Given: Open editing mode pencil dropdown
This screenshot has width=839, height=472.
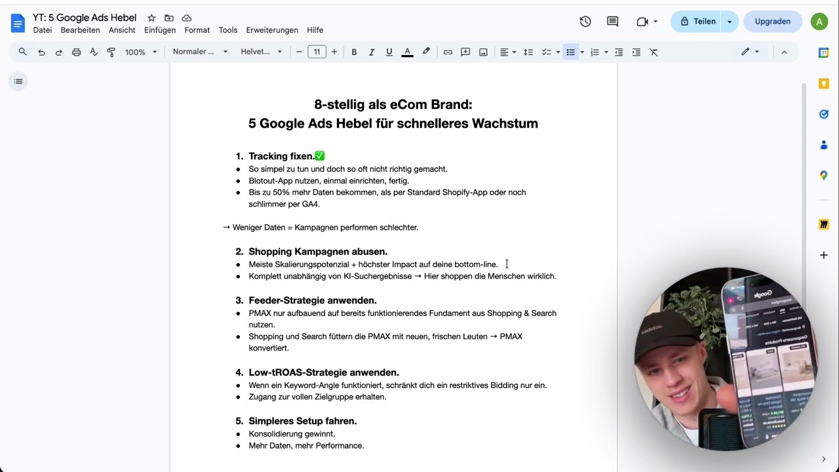Looking at the screenshot, I should (x=750, y=52).
